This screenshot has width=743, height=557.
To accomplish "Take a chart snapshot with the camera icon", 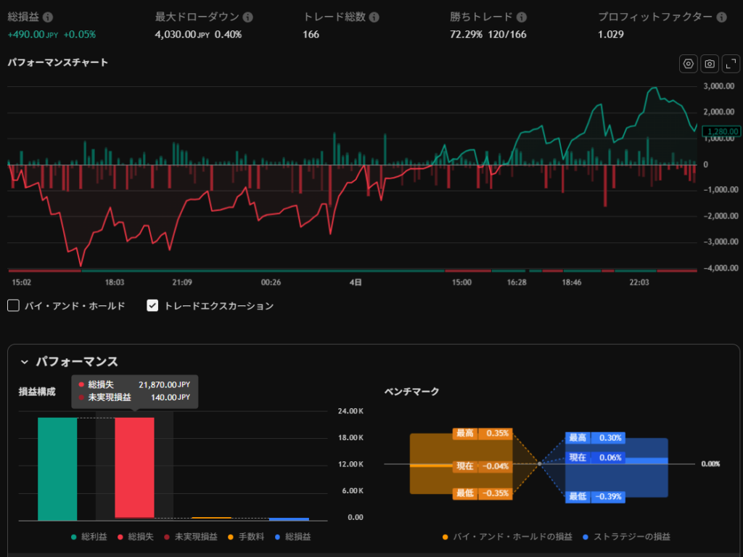I will pos(710,64).
